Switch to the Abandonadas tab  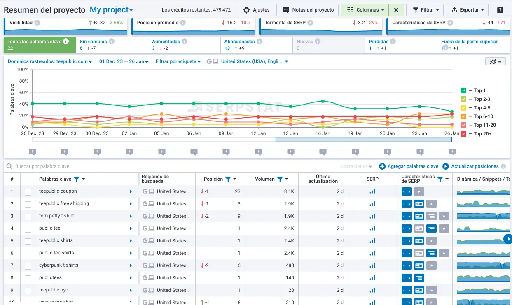coord(238,42)
